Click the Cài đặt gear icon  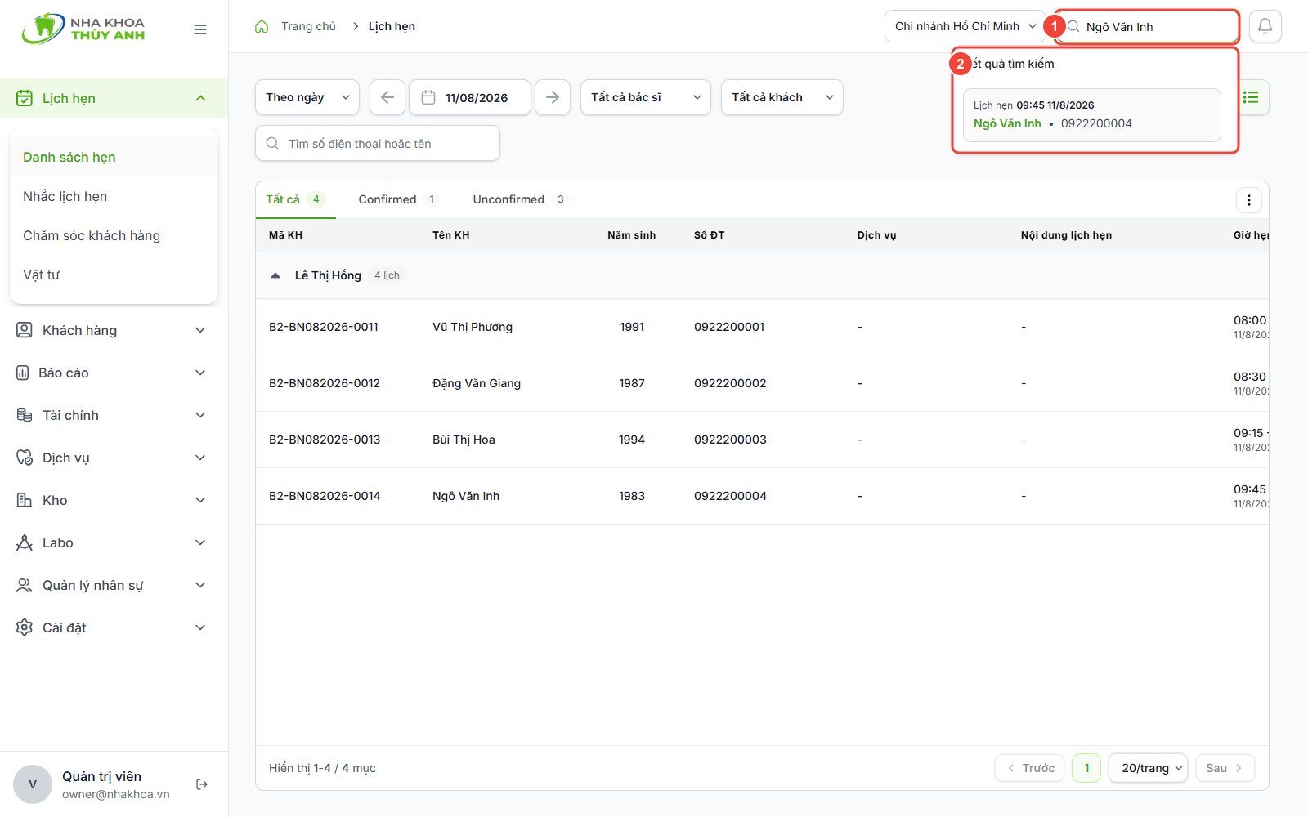tap(25, 627)
